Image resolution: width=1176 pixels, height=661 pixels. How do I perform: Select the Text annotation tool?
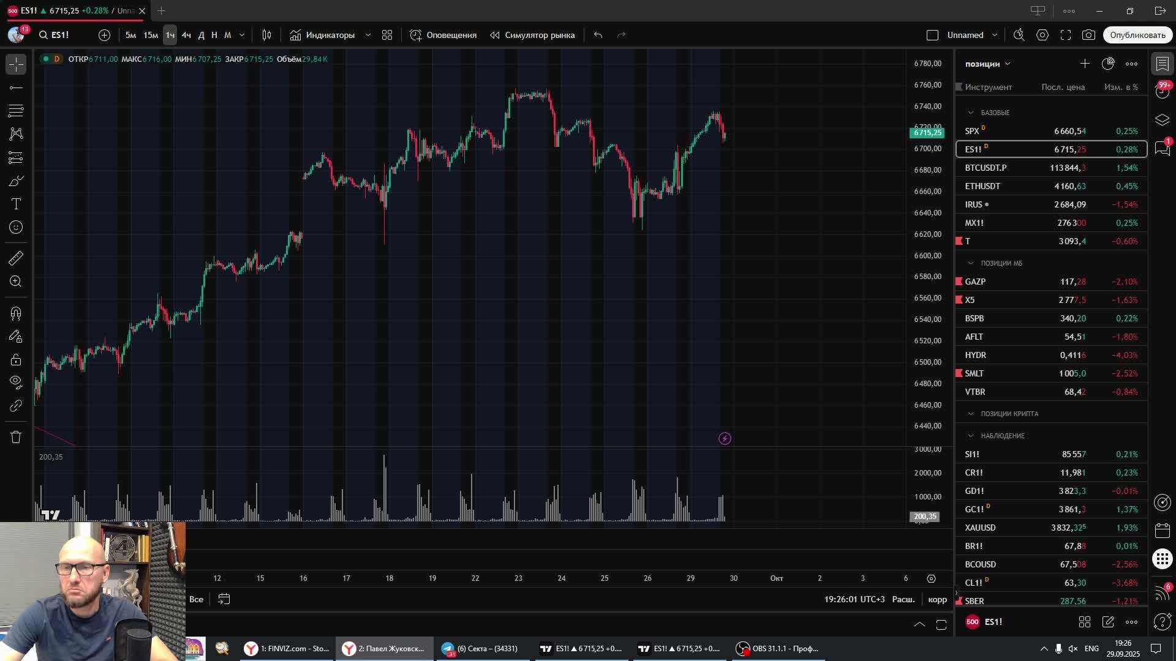tap(16, 204)
